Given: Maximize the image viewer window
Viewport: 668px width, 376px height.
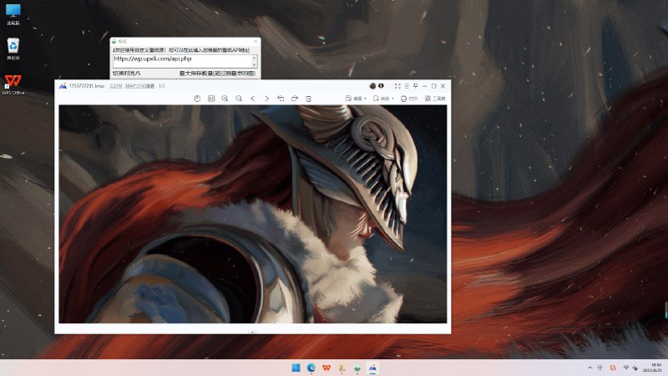Looking at the screenshot, I should click(433, 86).
